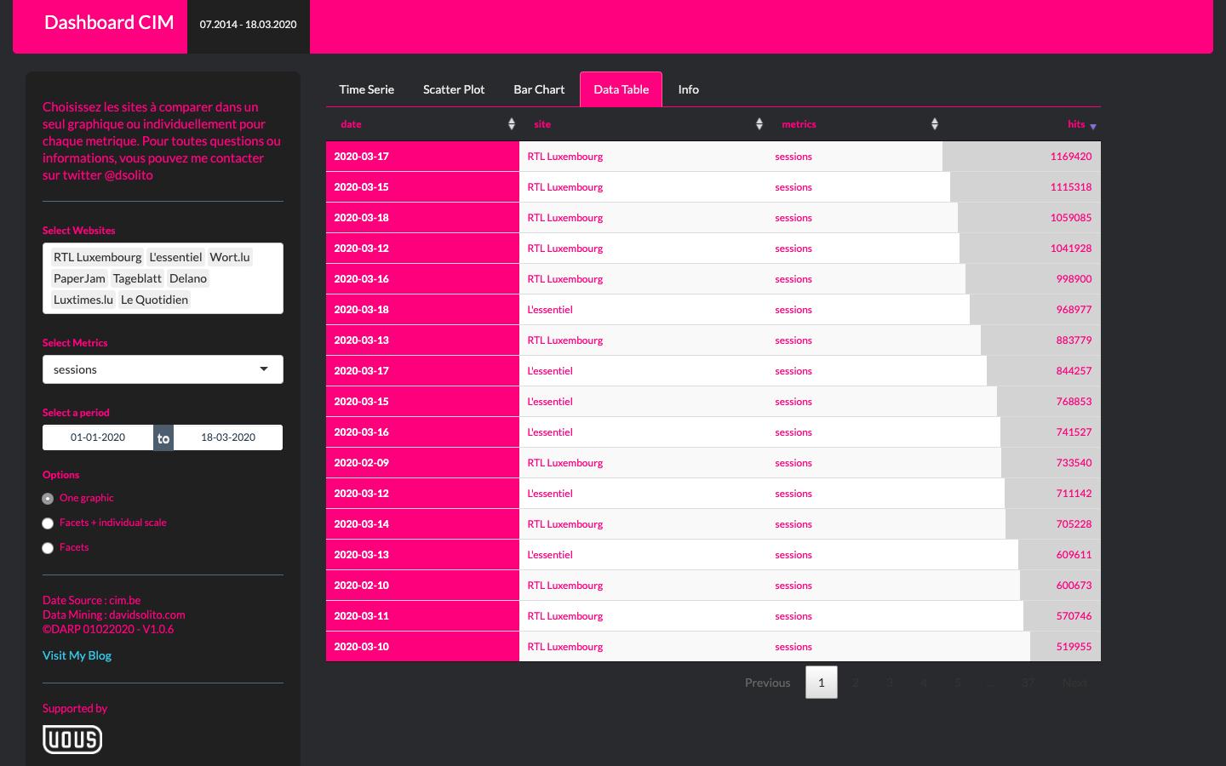Choose Facets + individual scale option
The width and height of the screenshot is (1226, 766).
coord(48,523)
